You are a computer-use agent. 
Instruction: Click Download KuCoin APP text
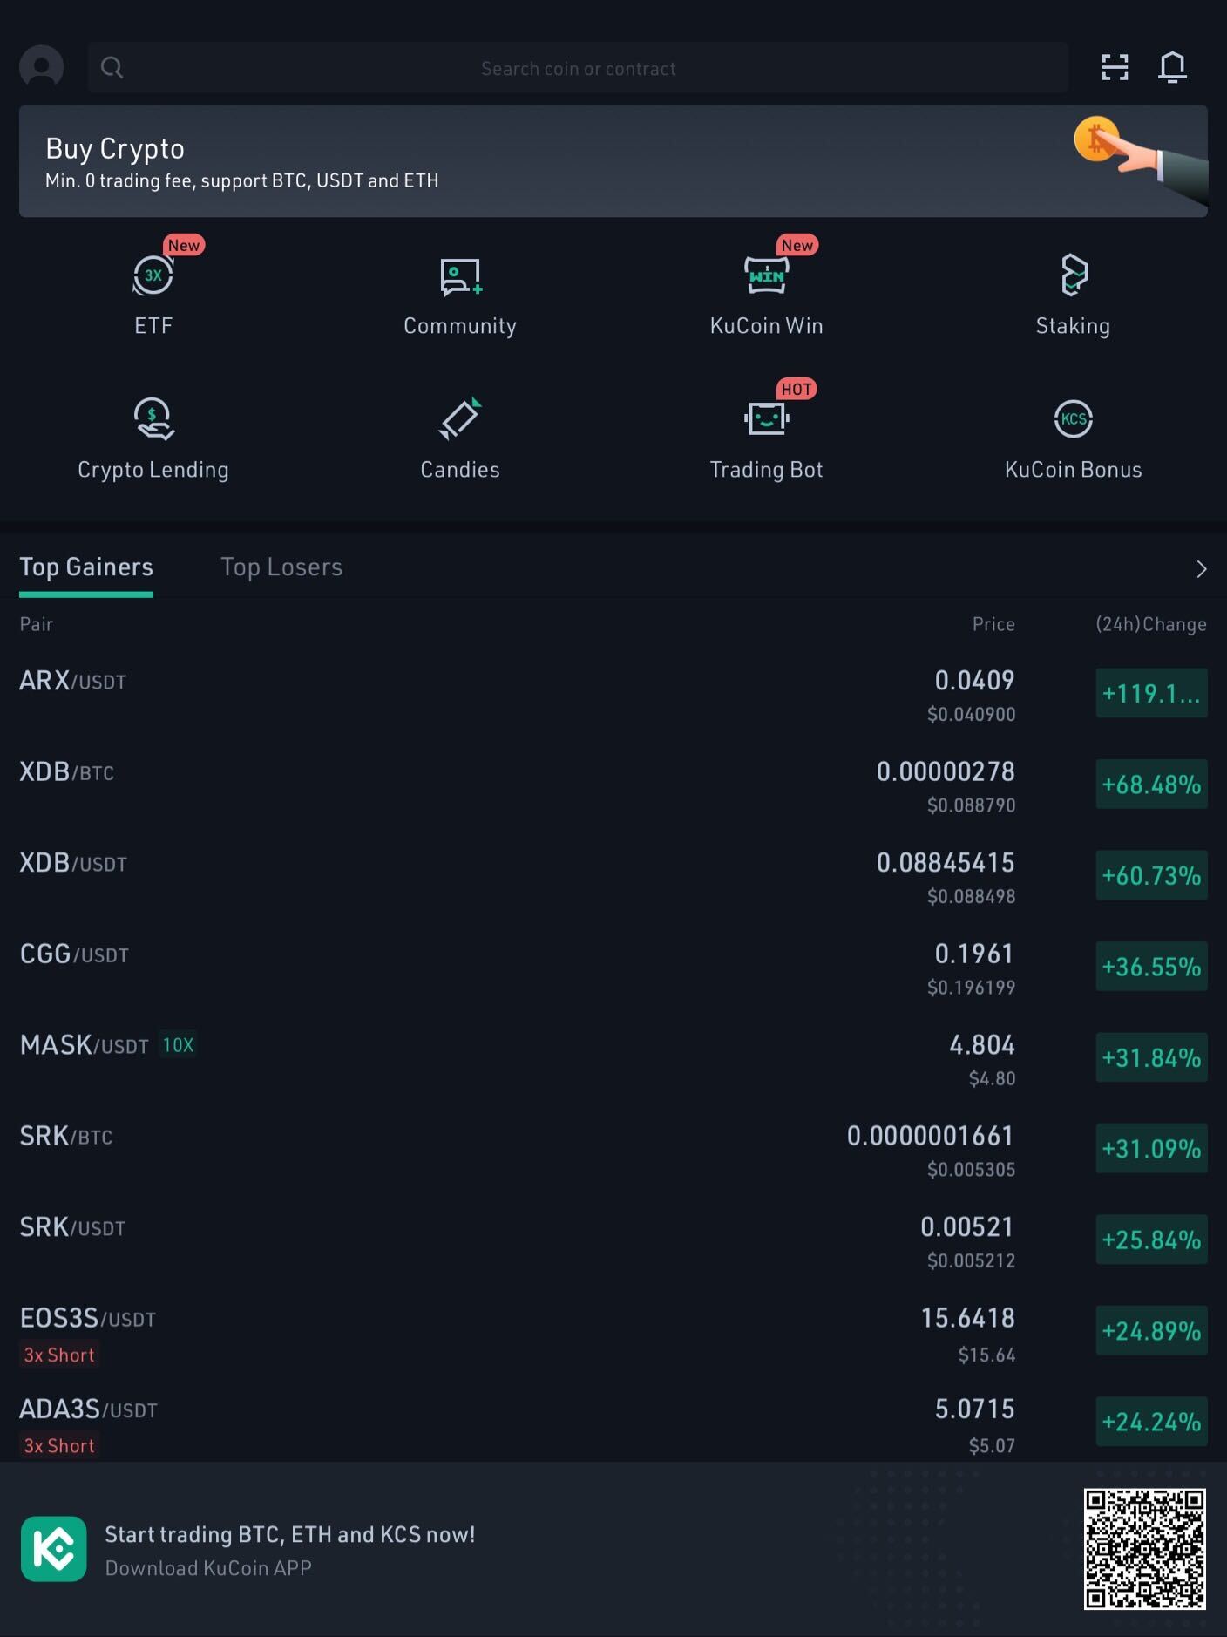[208, 1568]
